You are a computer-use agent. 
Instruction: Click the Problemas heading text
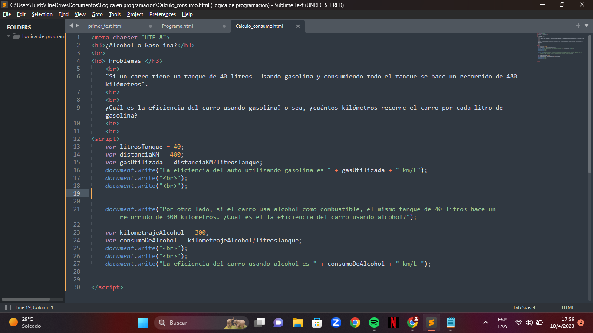pos(125,61)
